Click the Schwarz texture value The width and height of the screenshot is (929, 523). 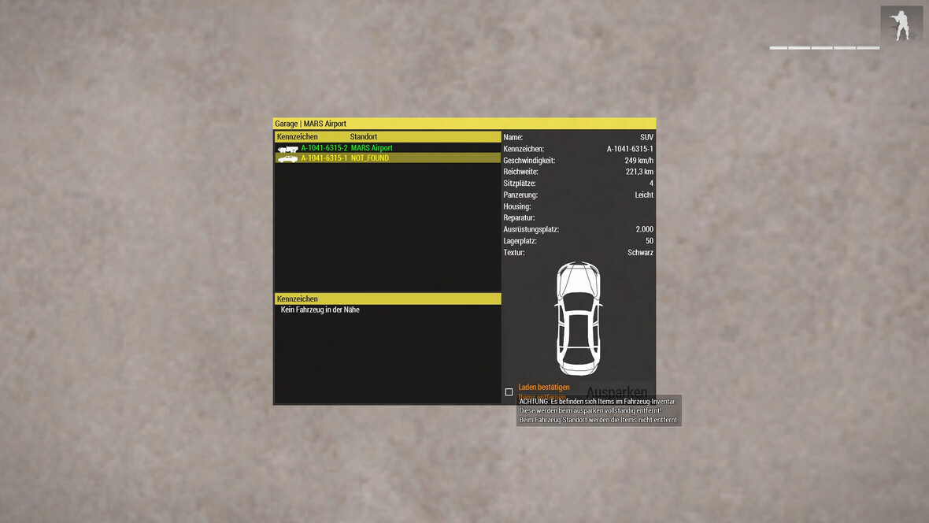641,252
